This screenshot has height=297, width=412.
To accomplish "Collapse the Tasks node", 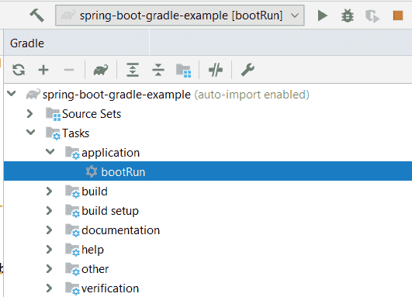I will click(31, 133).
